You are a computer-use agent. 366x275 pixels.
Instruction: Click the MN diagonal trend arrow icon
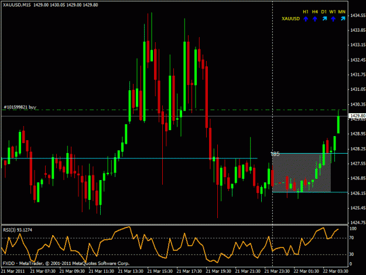pyautogui.click(x=343, y=19)
